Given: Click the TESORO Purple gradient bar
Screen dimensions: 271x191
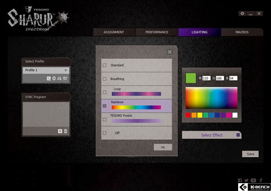Looking at the screenshot, I should [136, 121].
